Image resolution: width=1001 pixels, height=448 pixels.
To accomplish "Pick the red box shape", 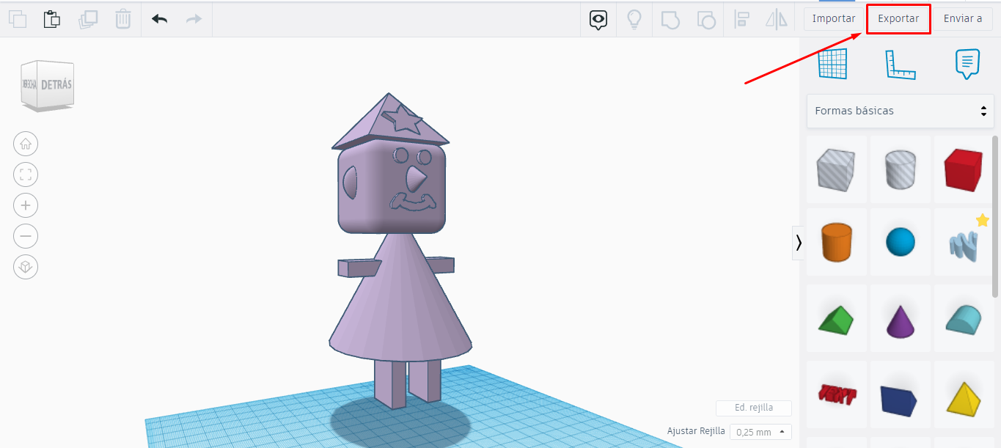I will coord(963,169).
